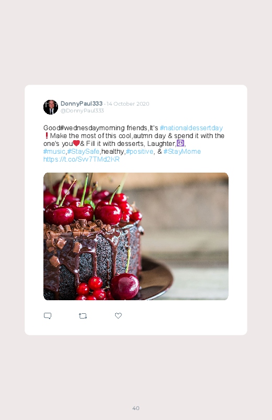Click the purple peace symbol emoji
This screenshot has height=420, width=272.
tap(180, 143)
